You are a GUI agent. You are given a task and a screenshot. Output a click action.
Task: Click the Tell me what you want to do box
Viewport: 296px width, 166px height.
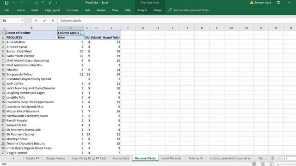click(x=191, y=10)
